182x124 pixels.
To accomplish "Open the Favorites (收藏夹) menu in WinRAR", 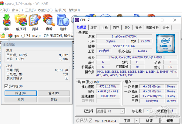I will [x=45, y=10].
